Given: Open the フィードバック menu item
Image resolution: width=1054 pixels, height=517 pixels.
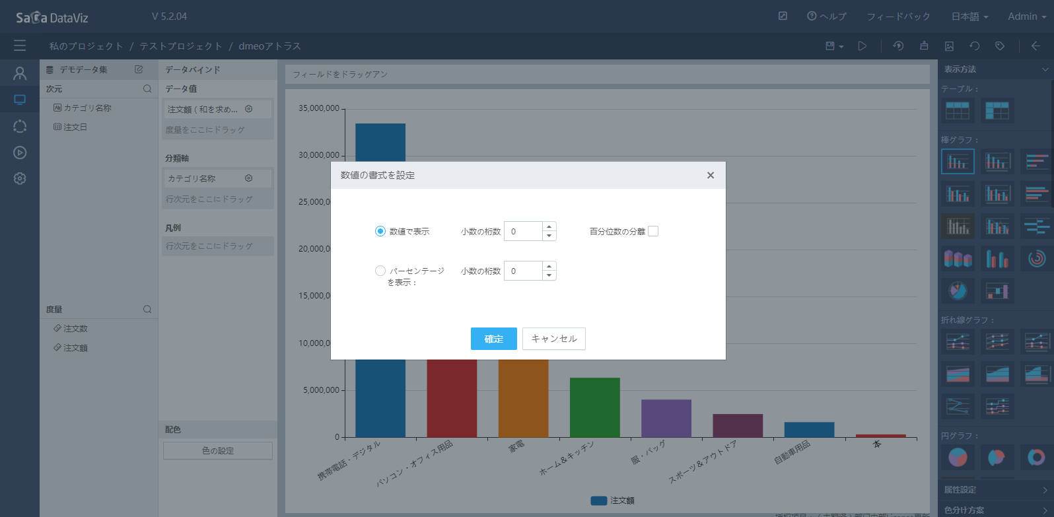Looking at the screenshot, I should click(898, 17).
